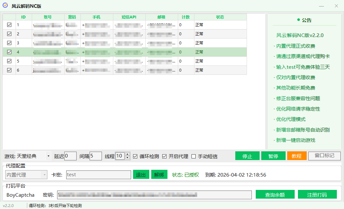Screen dimensions: 344x209
Task: Click the 账号 column header
Action: coord(48,17)
